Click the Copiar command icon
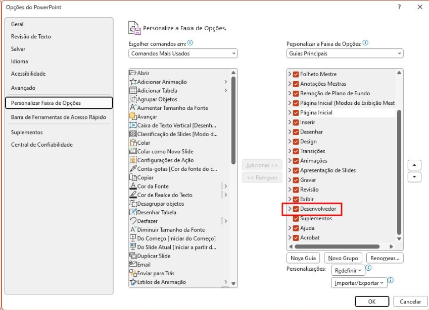Image resolution: width=429 pixels, height=310 pixels. click(x=133, y=177)
